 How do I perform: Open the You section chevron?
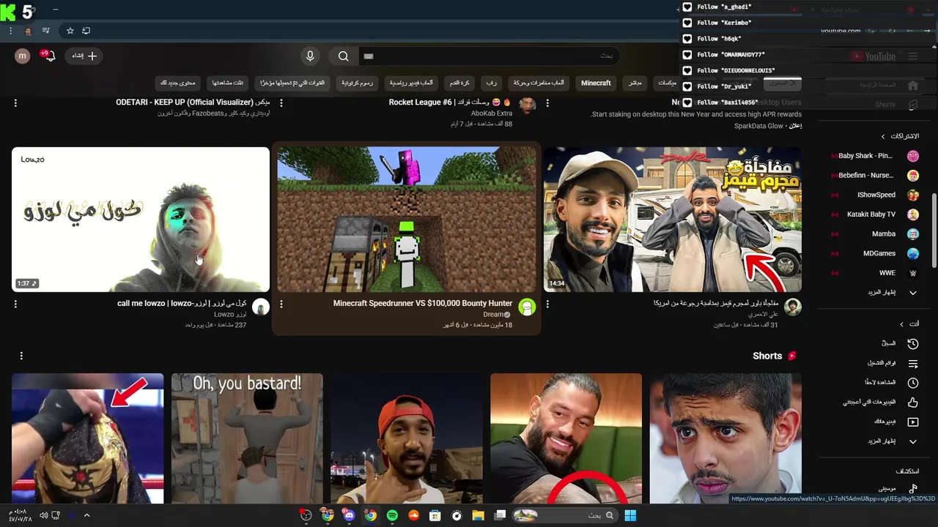(x=901, y=324)
